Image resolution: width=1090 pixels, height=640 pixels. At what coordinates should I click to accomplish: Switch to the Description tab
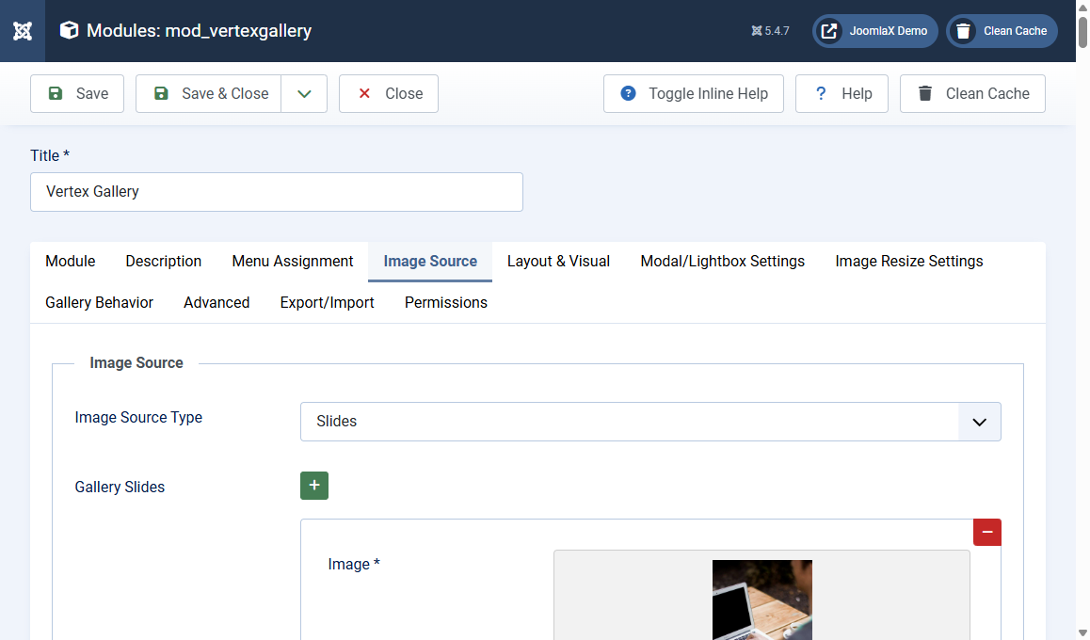(x=164, y=262)
